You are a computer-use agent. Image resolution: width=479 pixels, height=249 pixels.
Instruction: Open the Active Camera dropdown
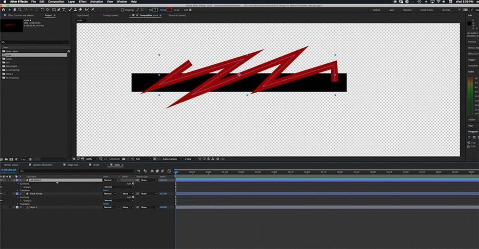(171, 159)
